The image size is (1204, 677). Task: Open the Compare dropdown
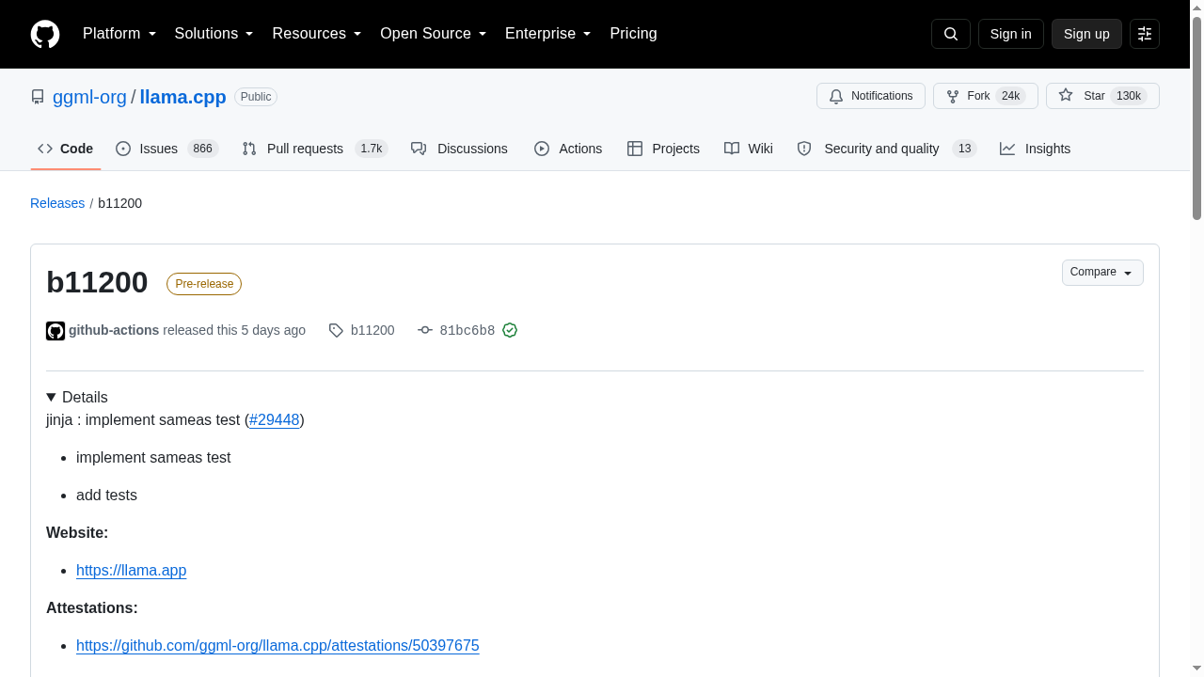coord(1102,273)
